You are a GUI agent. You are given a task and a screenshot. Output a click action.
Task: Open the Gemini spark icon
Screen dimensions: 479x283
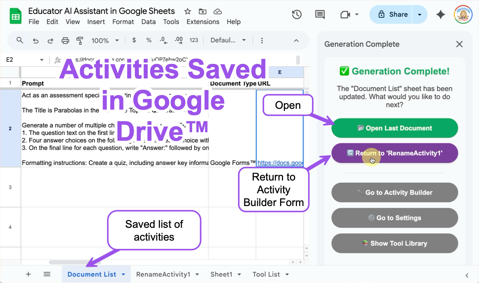tap(440, 15)
